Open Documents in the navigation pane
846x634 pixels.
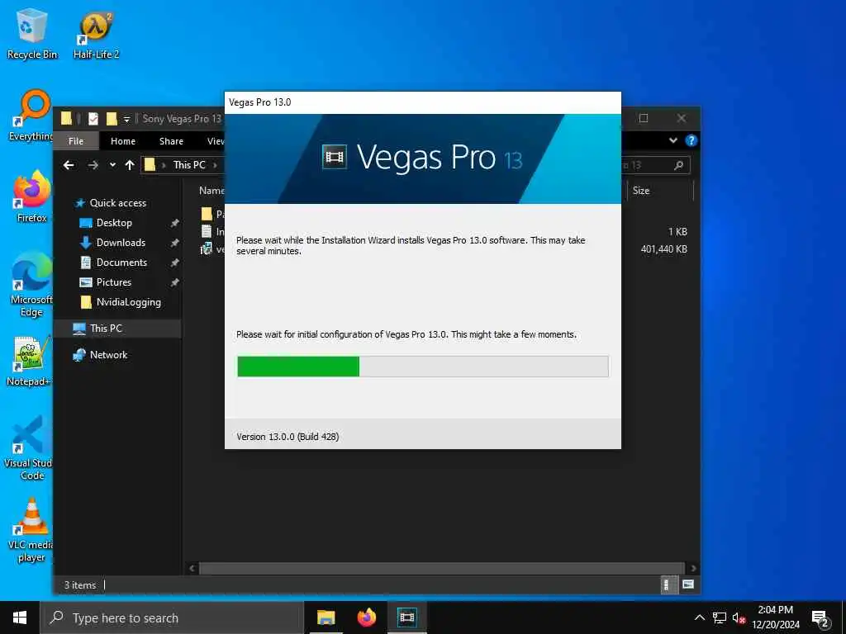point(121,263)
